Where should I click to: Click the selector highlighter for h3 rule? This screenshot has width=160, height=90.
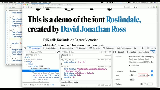(x=65, y=67)
